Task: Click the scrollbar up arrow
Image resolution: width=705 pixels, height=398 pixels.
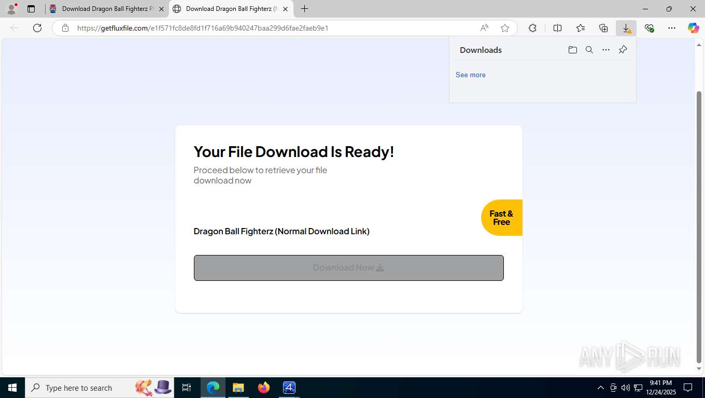Action: [699, 45]
